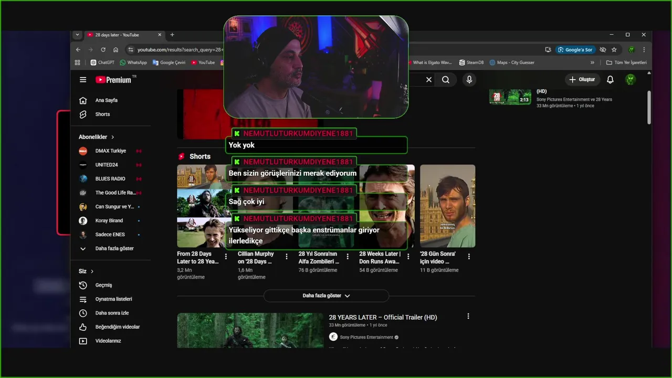Open Videolarınız your videos
The image size is (672, 378).
click(x=108, y=341)
